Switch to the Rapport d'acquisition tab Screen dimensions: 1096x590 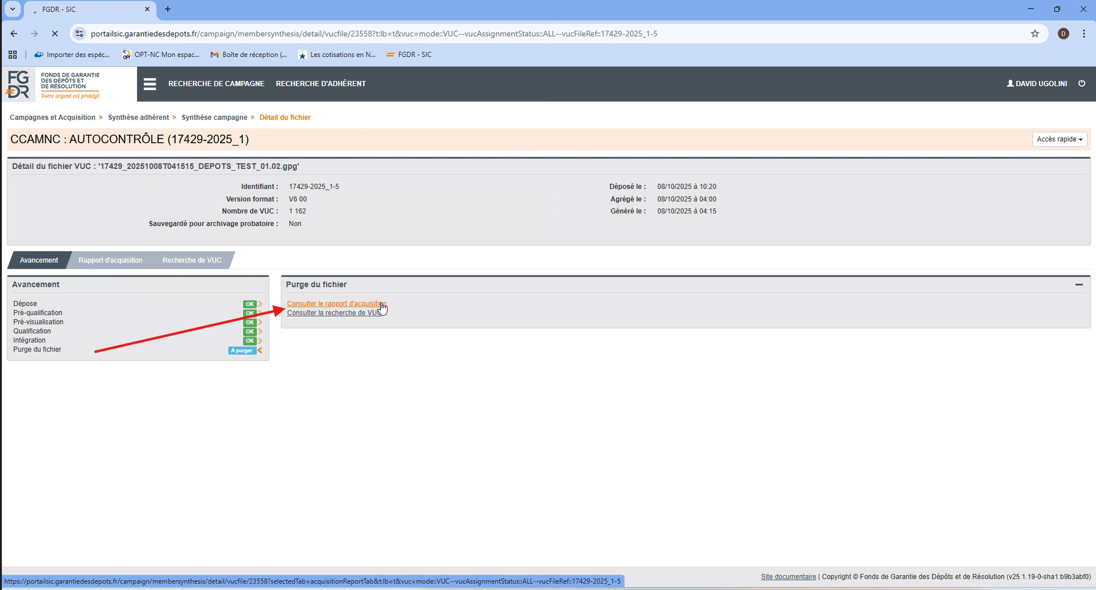(x=110, y=260)
